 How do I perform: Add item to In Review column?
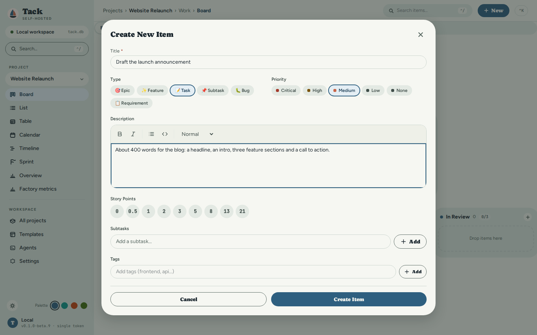point(528,217)
